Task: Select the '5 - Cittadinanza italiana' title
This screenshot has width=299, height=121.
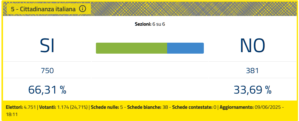Action: point(43,9)
